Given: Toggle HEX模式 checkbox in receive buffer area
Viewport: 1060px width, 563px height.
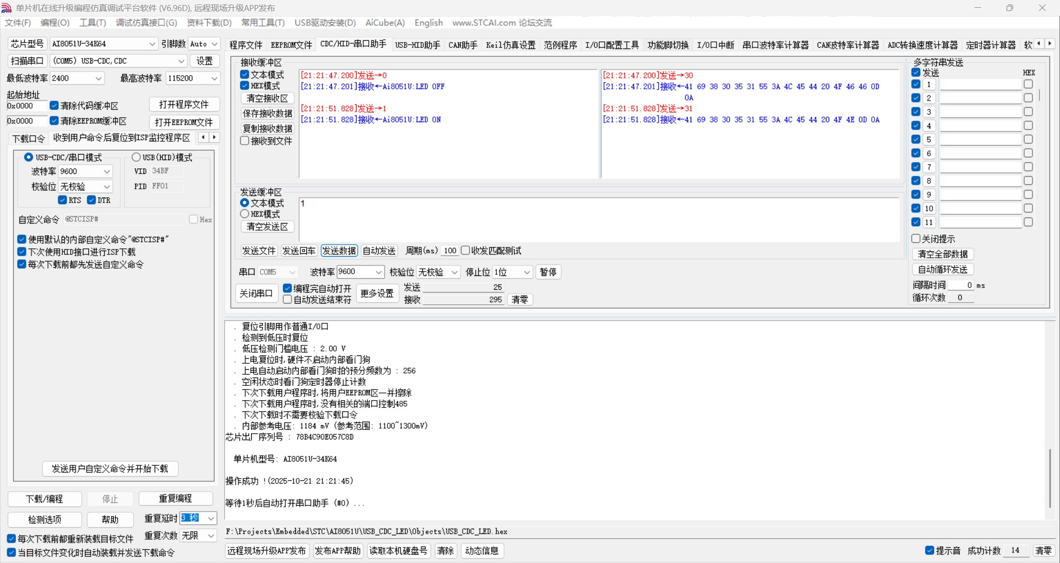Looking at the screenshot, I should (245, 86).
